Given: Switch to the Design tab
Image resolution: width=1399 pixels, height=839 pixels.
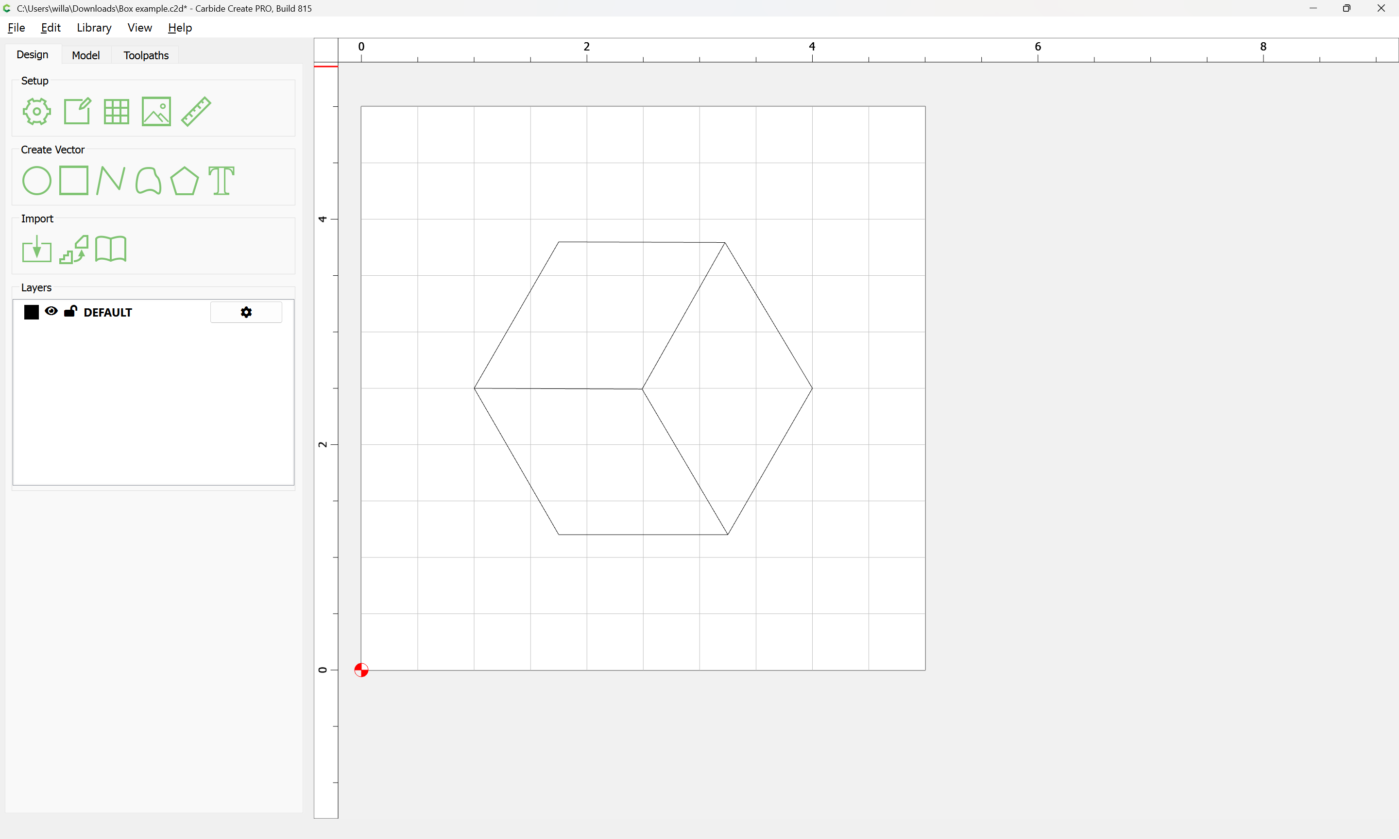Looking at the screenshot, I should [x=32, y=55].
